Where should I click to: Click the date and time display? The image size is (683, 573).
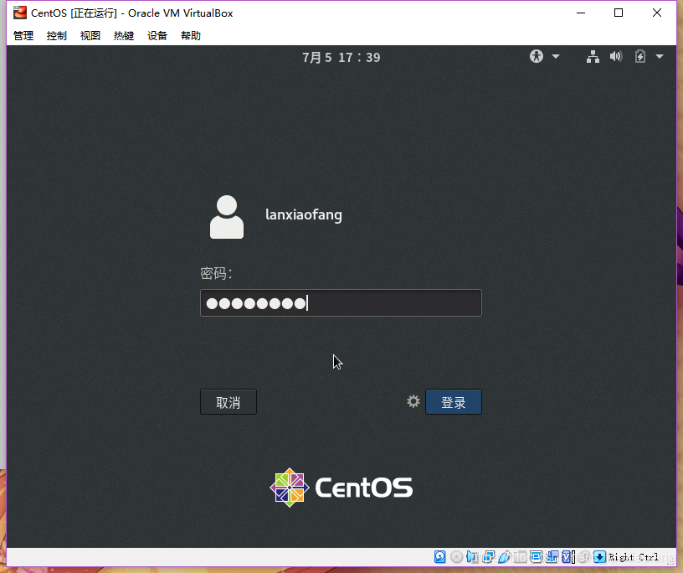pos(341,57)
